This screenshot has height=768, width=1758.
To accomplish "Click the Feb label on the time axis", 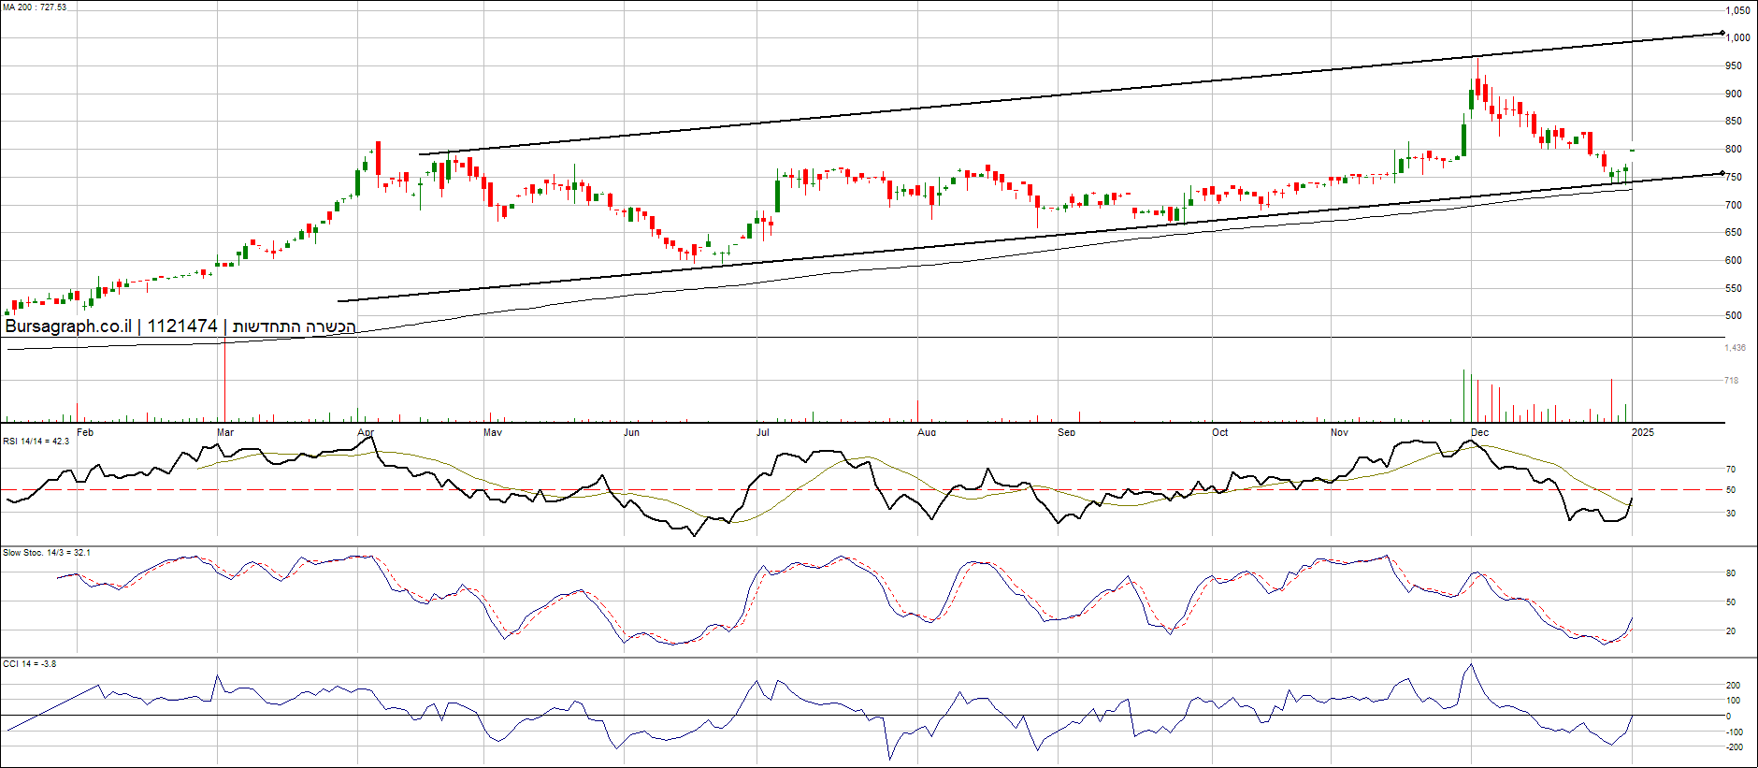I will (85, 432).
